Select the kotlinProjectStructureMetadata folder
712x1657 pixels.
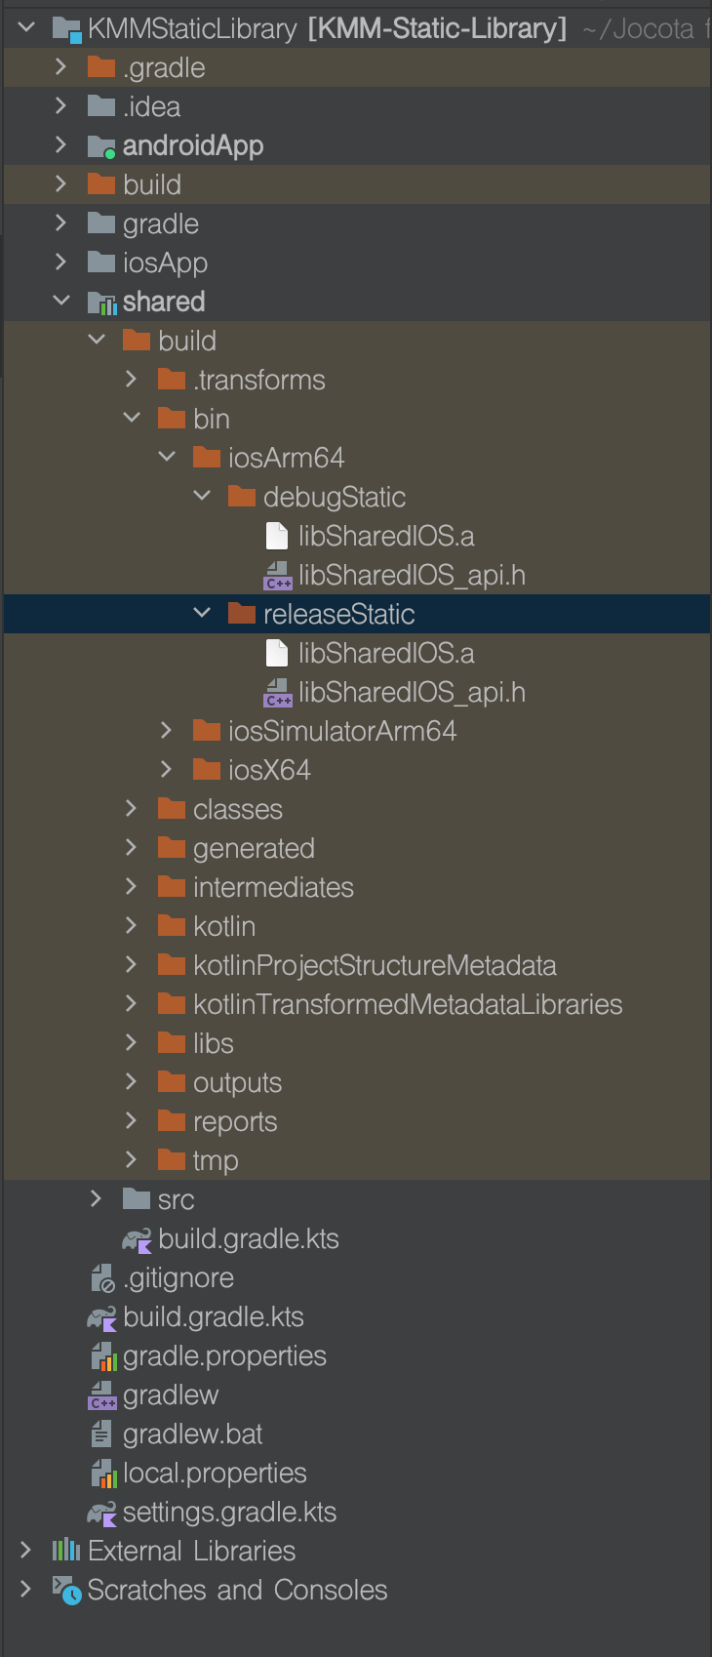point(361,964)
